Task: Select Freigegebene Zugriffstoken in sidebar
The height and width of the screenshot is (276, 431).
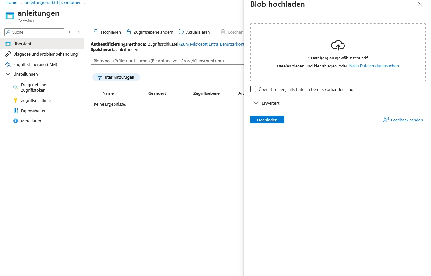Action: (x=33, y=87)
